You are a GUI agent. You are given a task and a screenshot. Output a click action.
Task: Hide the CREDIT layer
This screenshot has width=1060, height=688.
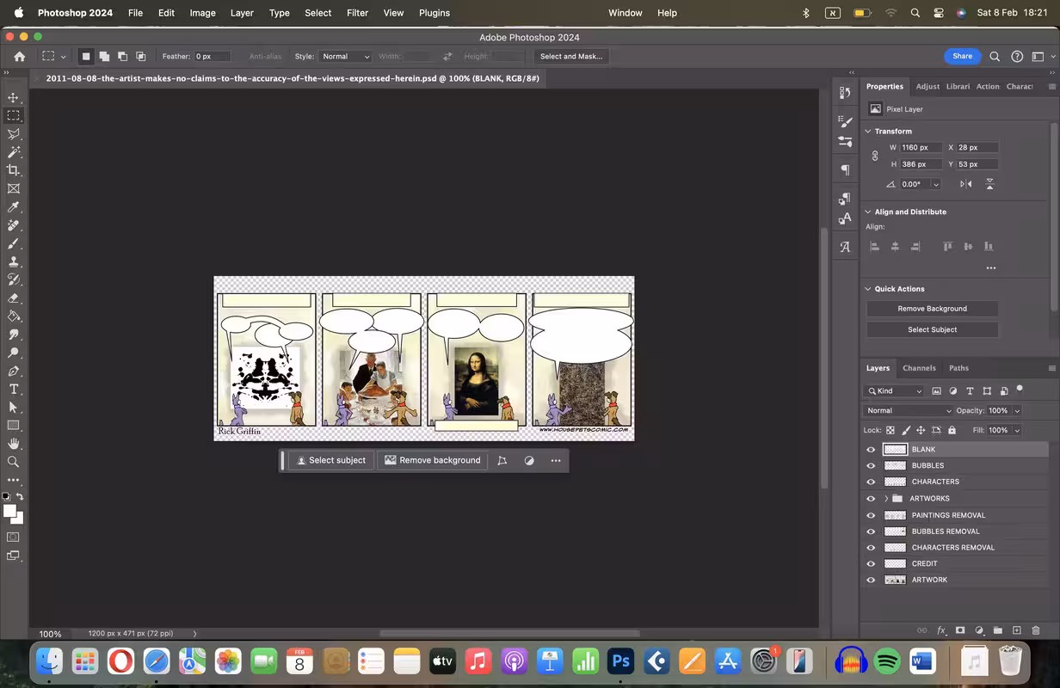pyautogui.click(x=871, y=564)
